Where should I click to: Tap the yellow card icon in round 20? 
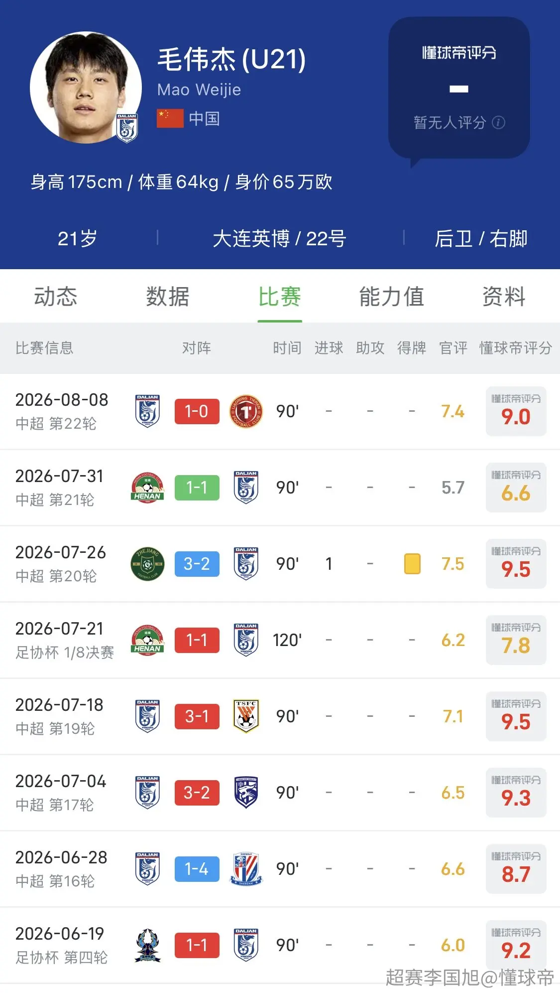(412, 564)
